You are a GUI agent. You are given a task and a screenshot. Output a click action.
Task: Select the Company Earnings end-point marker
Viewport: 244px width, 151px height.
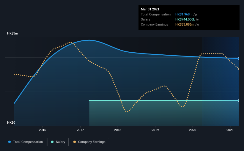239,69
